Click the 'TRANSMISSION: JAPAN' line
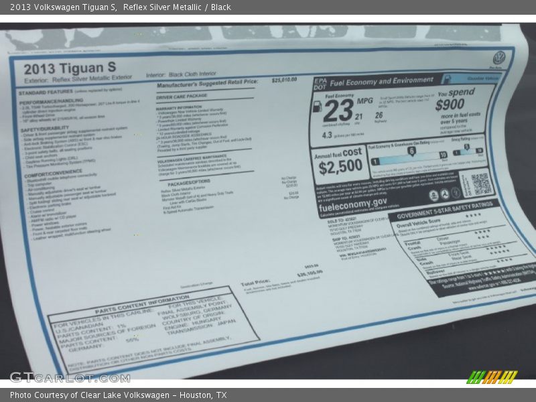The width and height of the screenshot is (536, 402). (x=202, y=328)
